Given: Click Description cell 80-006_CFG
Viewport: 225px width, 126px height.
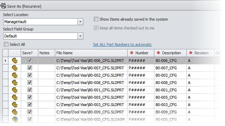Looking at the screenshot, I should pyautogui.click(x=170, y=61).
